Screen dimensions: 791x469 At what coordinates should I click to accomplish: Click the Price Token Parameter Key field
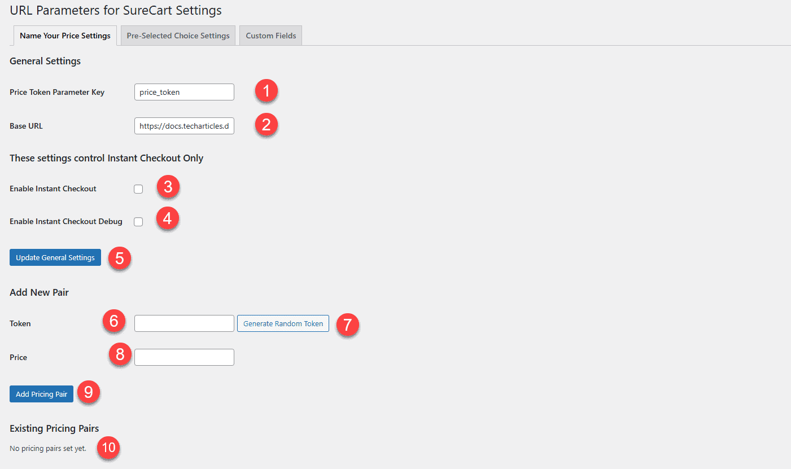[184, 92]
